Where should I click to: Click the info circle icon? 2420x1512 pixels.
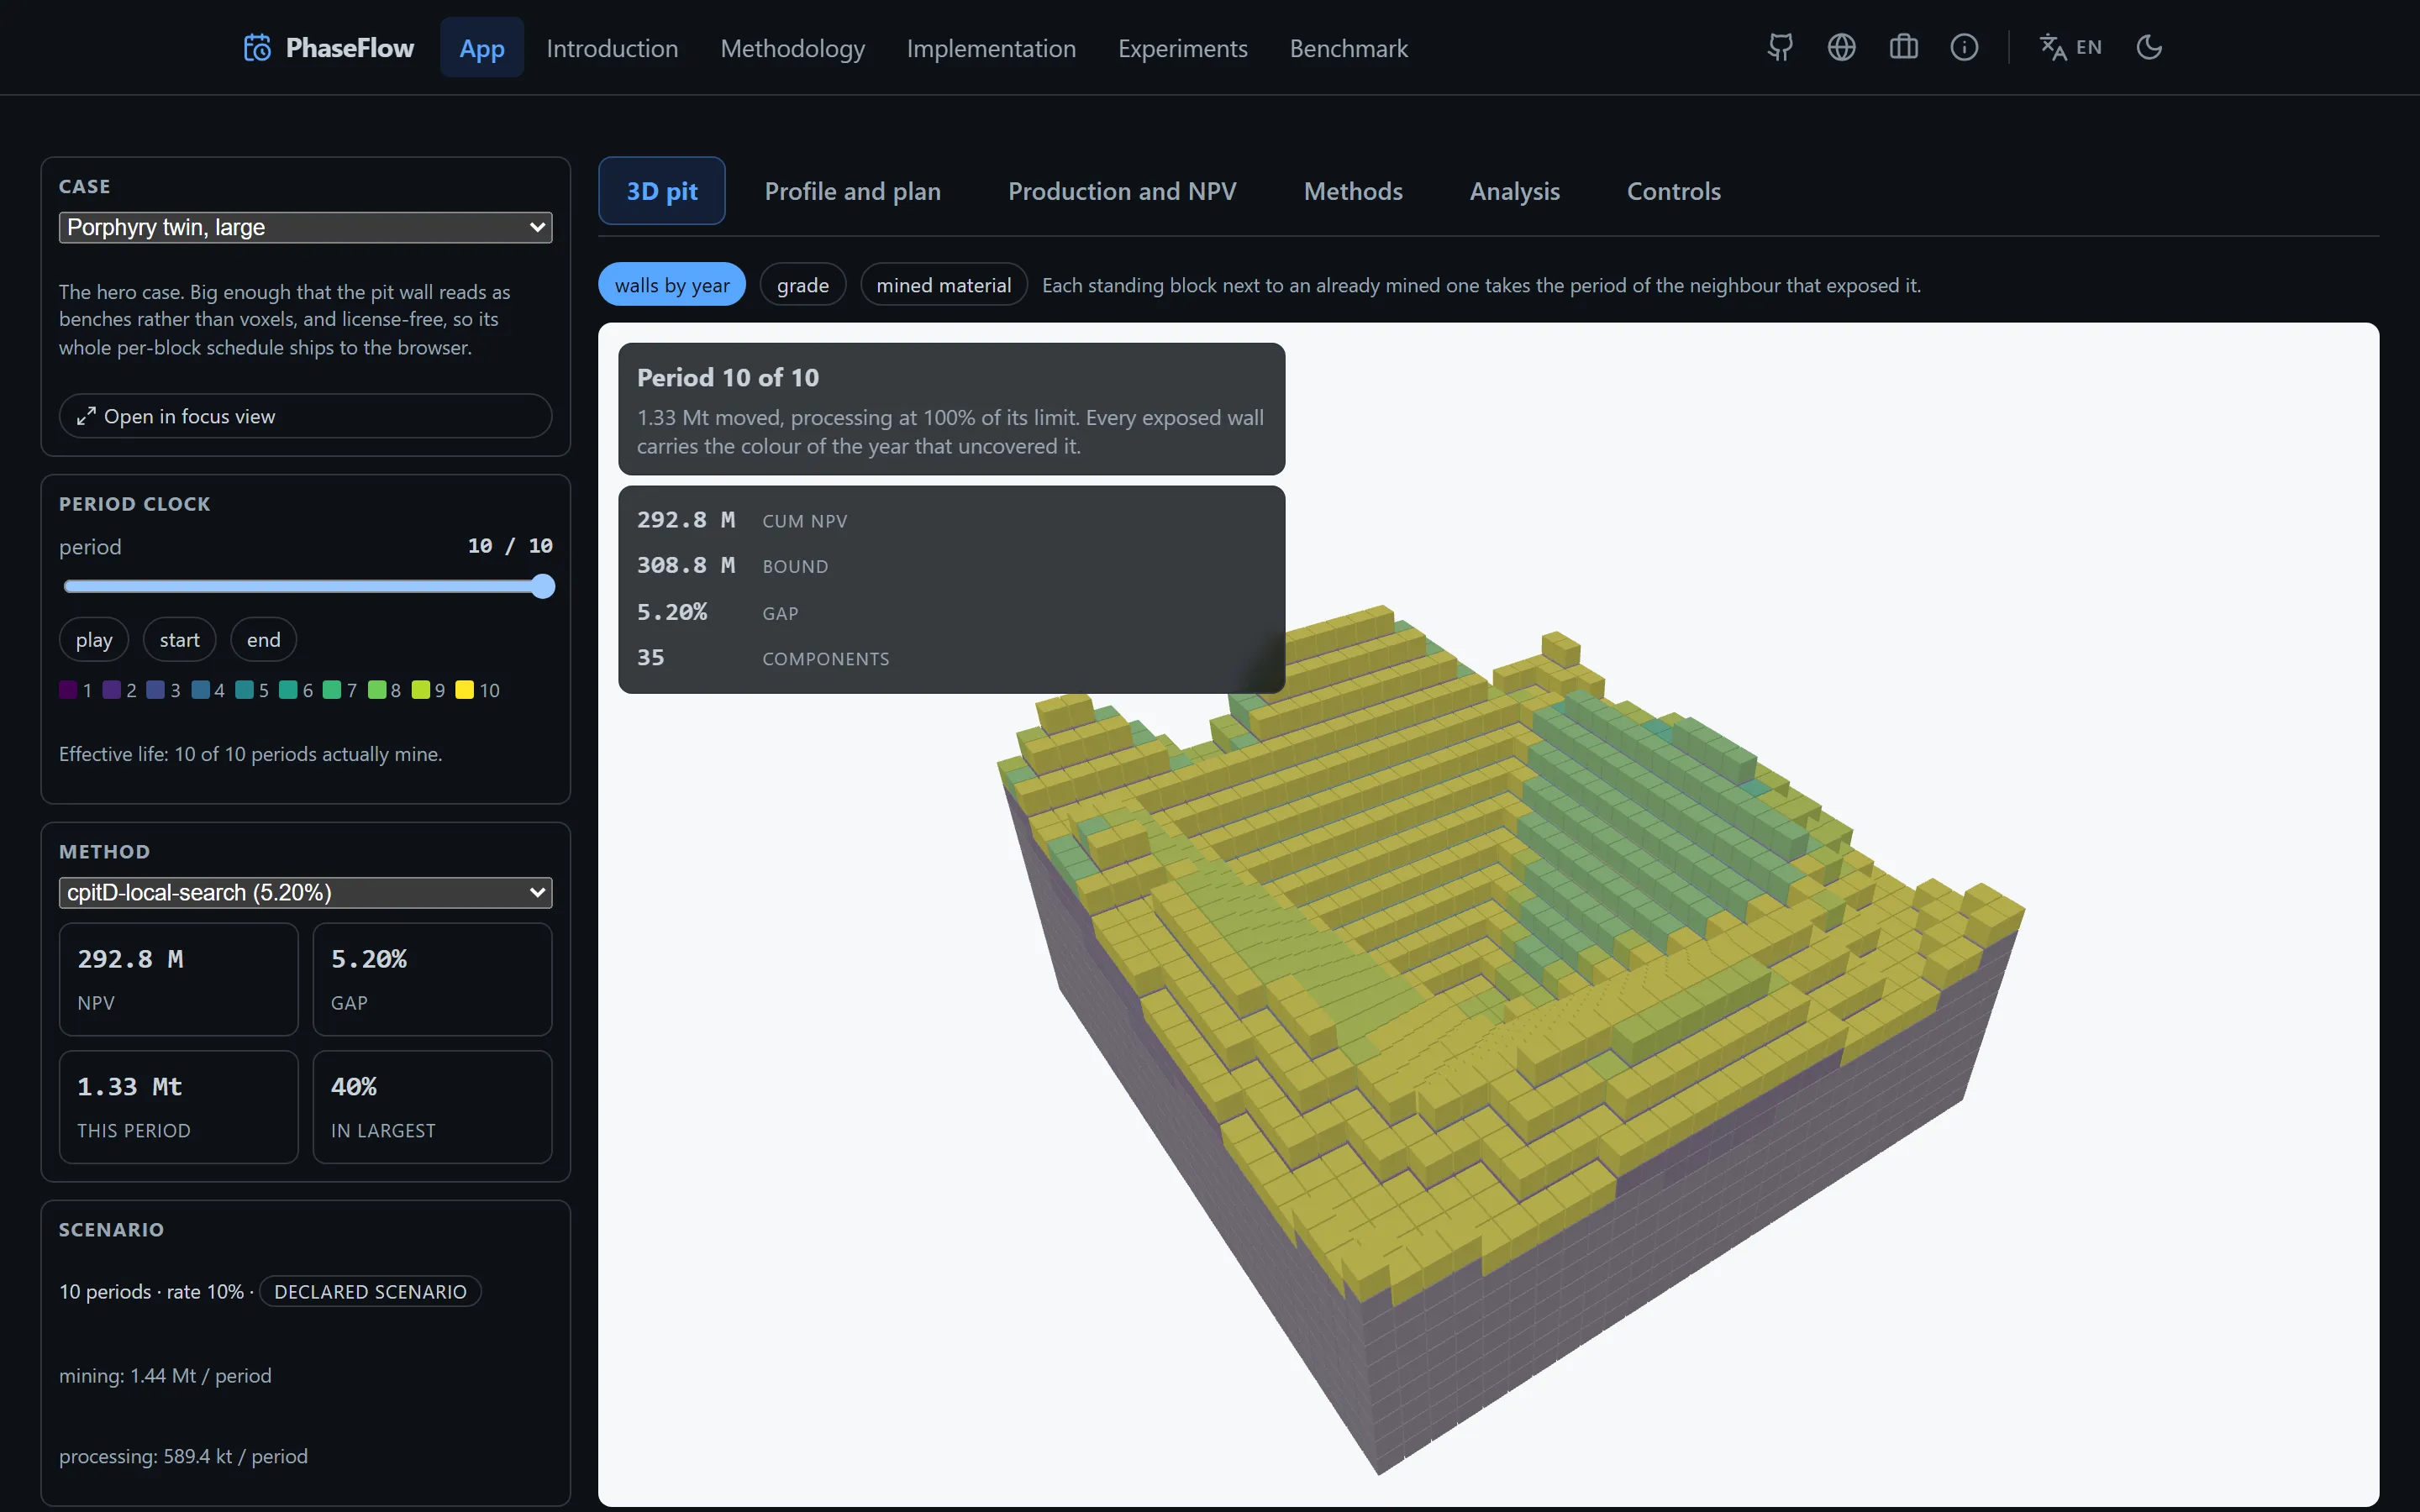(x=1964, y=47)
